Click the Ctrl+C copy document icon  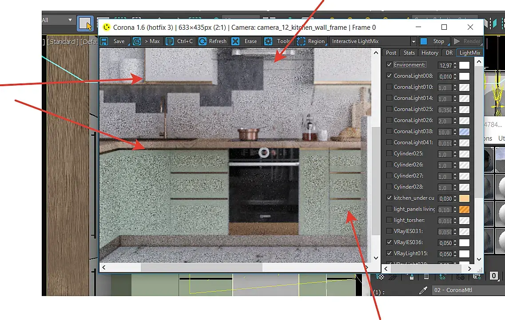click(x=169, y=41)
